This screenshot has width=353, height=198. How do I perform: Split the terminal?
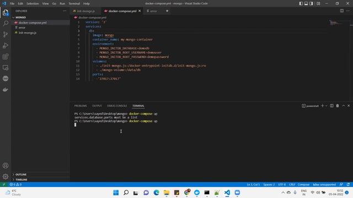pos(331,106)
